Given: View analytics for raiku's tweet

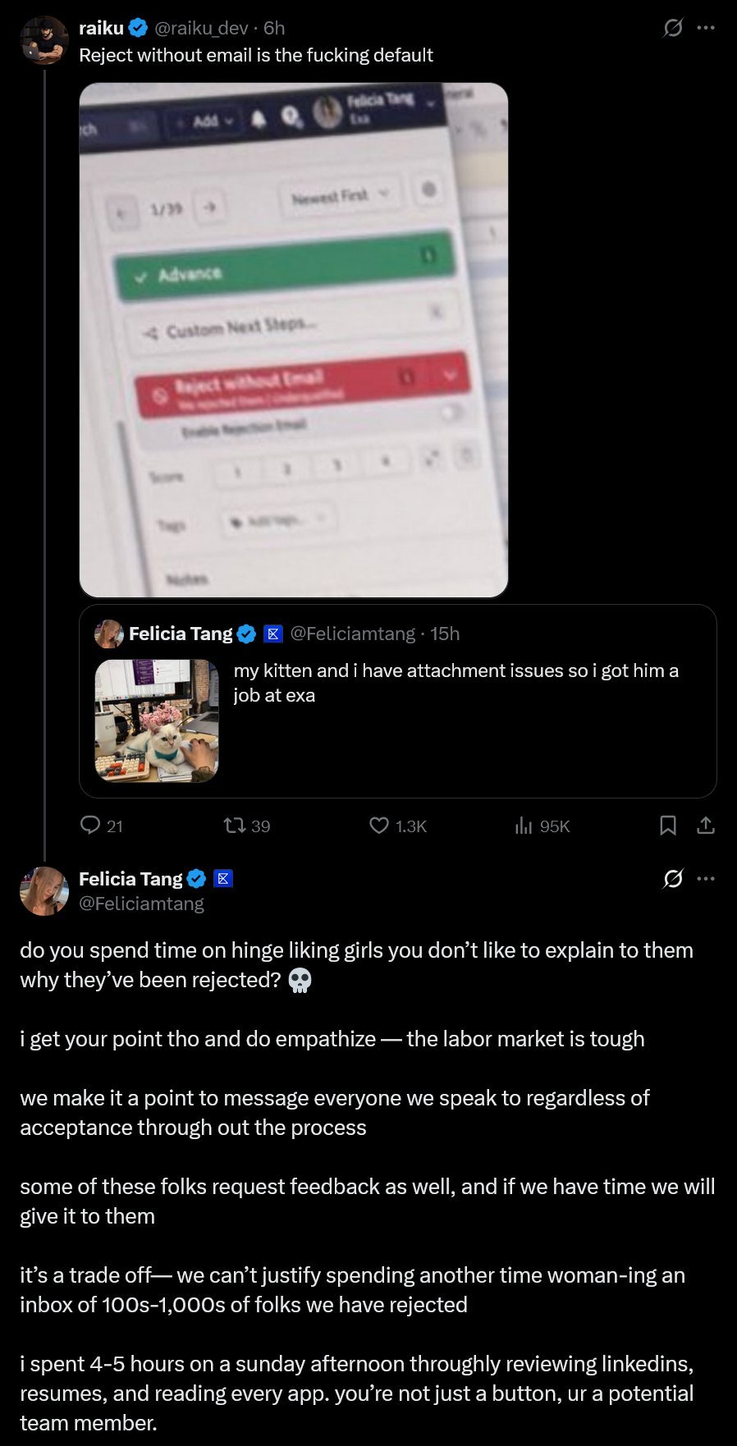Looking at the screenshot, I should point(524,826).
